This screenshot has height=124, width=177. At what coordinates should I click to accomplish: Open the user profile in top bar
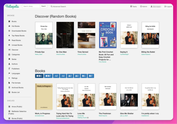[x=156, y=7]
